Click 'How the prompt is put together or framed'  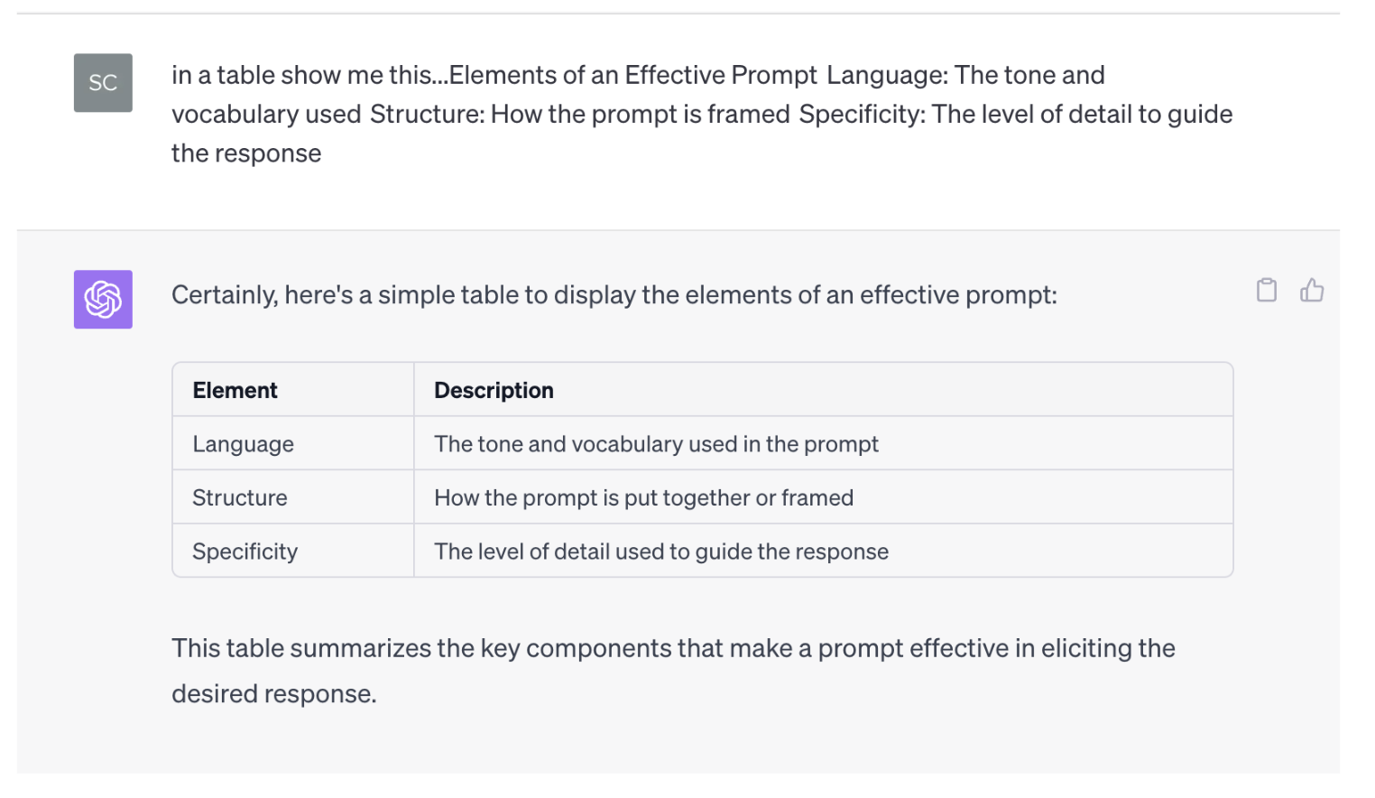pos(643,497)
